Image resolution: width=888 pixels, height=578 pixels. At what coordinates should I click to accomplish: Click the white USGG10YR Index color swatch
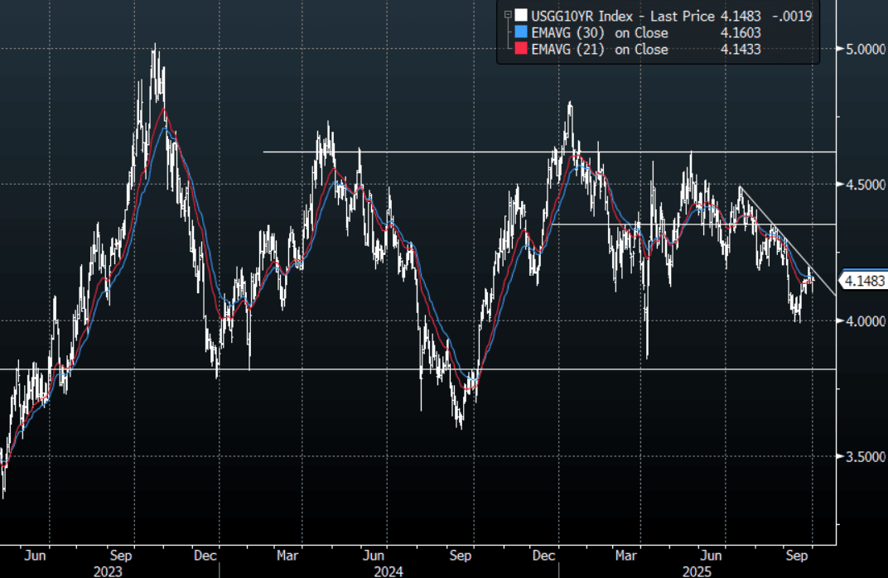(519, 15)
